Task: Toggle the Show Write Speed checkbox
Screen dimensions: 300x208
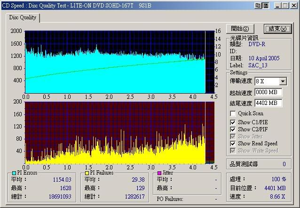Action: tap(233, 151)
